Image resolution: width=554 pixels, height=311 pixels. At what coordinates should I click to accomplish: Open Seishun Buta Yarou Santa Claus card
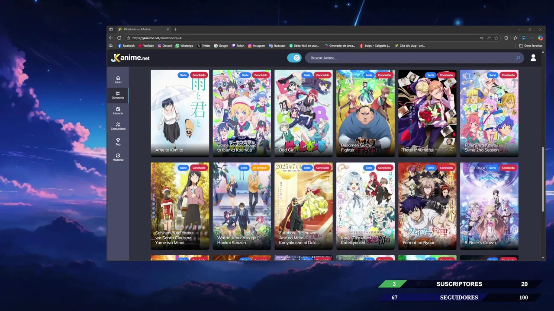click(180, 206)
